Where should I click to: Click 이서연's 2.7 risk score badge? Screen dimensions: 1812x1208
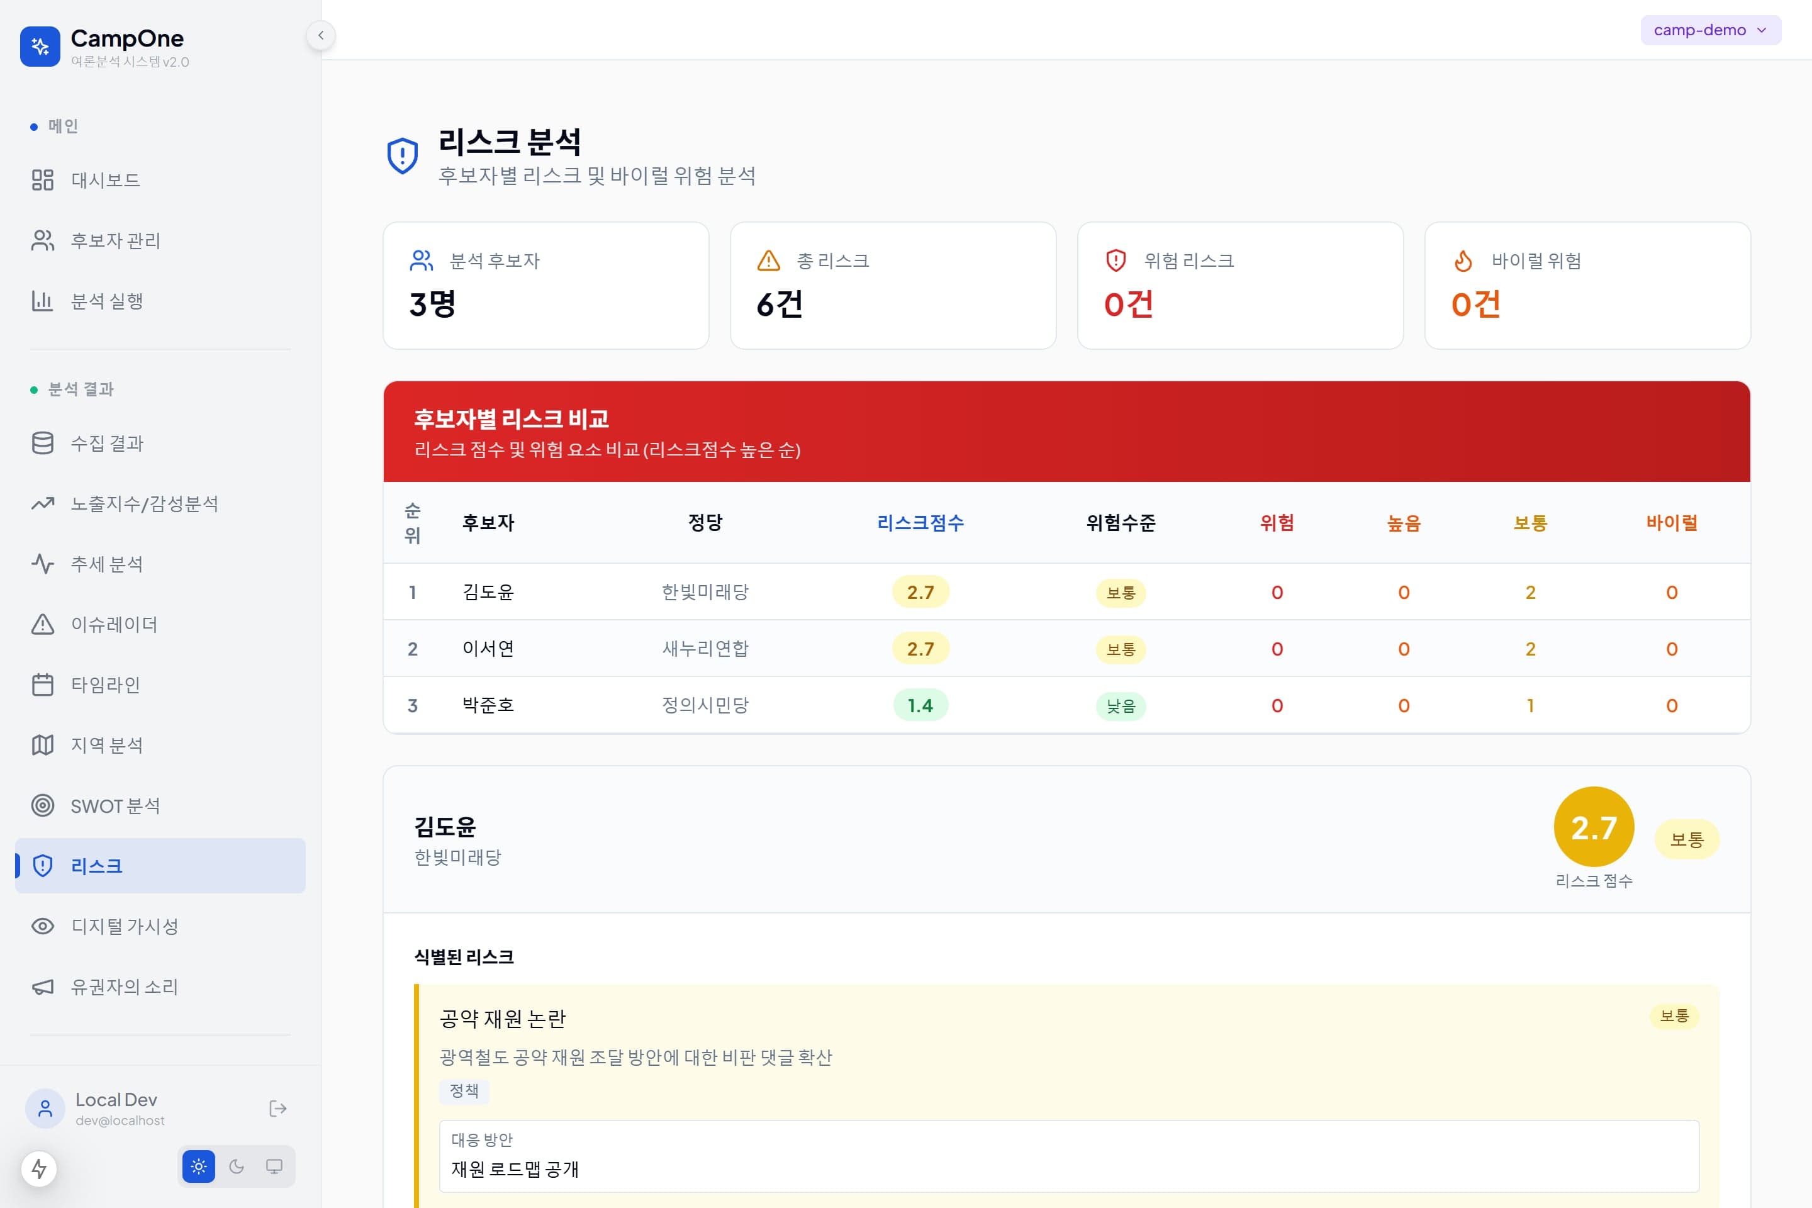920,649
